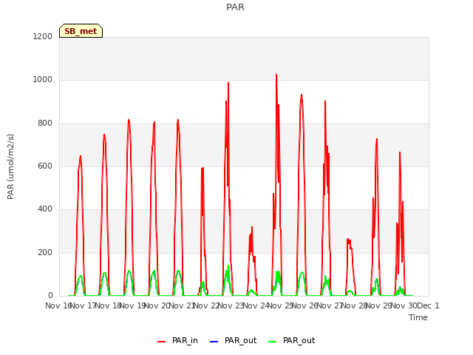Click the first red PAR_in peak near 650
The image size is (473, 355).
(81, 156)
